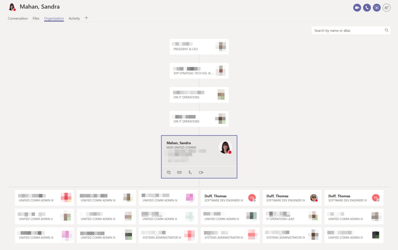Start an audio call using the phone icon
This screenshot has height=250, width=398.
[x=367, y=7]
